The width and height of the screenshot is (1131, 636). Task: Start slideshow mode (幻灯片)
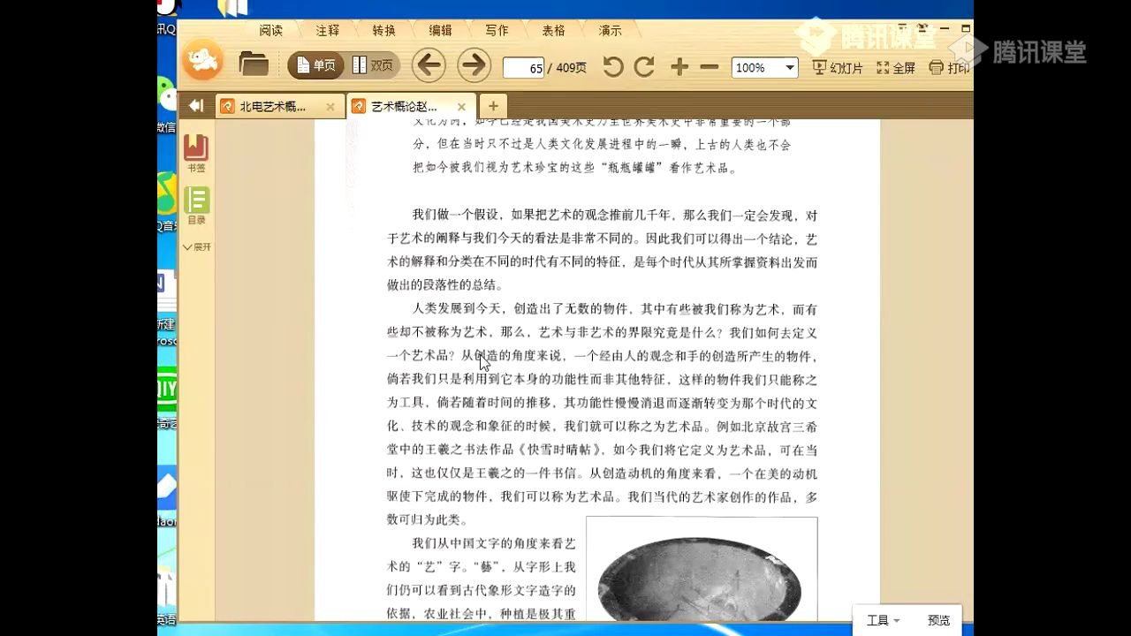(838, 68)
